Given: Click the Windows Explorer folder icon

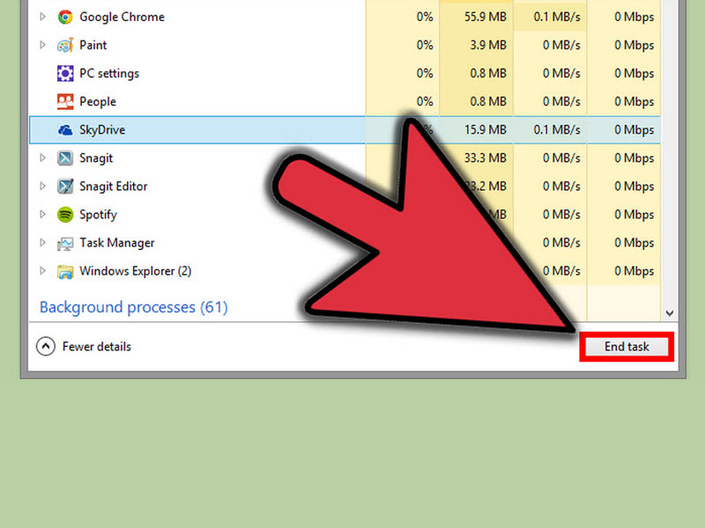Looking at the screenshot, I should 65,272.
